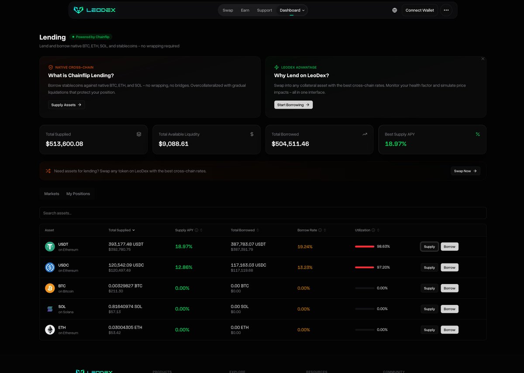Click Borrow for USDT row
Screen dimensions: 524x373
(x=449, y=246)
